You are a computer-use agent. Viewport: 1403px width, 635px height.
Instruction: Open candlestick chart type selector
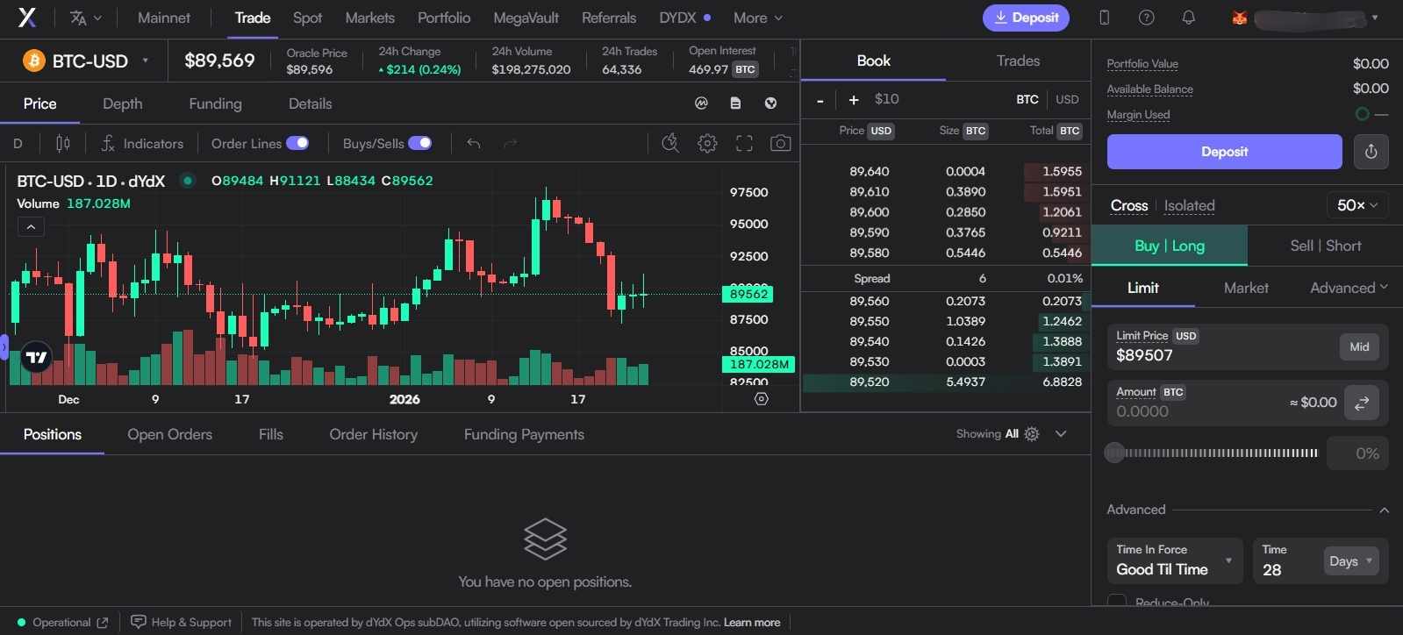click(x=63, y=144)
